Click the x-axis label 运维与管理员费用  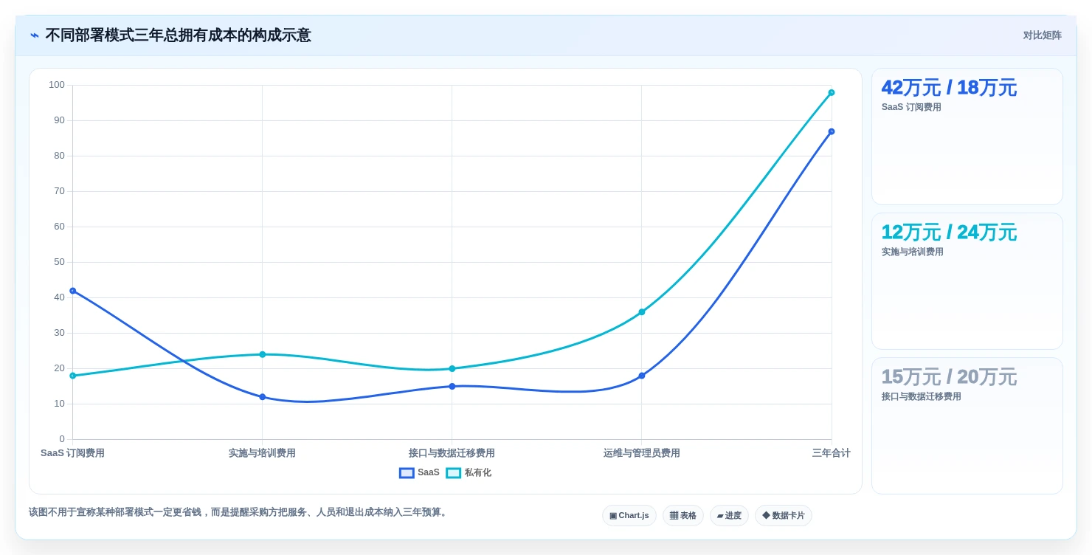641,453
